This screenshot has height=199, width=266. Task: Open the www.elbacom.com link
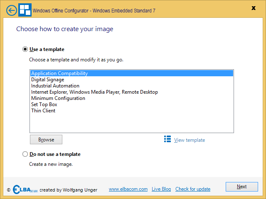coord(128,189)
